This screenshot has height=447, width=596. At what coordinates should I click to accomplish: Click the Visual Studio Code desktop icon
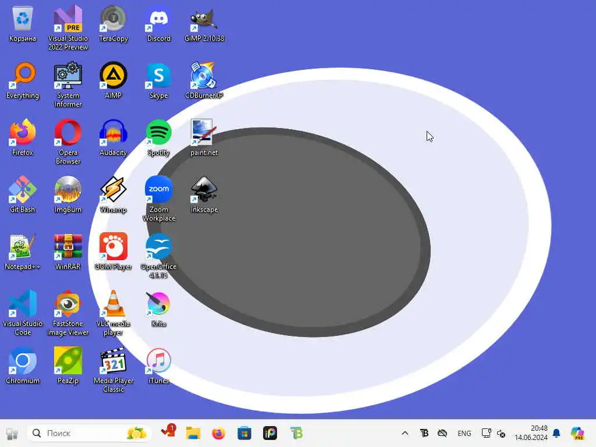tap(23, 313)
